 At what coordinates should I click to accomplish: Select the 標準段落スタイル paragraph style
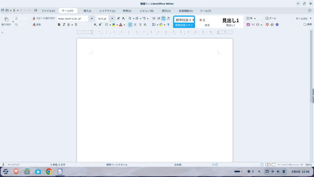coord(184,22)
